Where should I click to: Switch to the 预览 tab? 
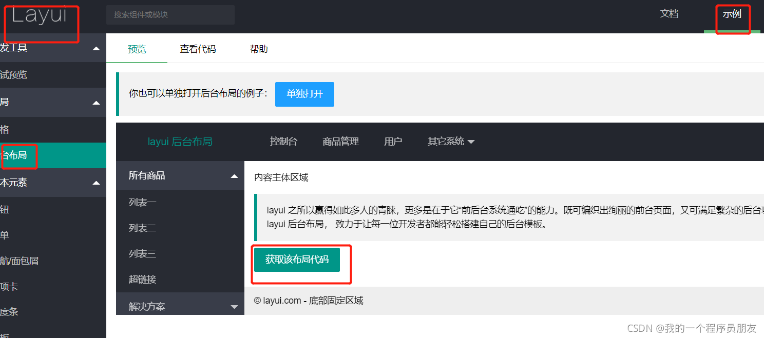pyautogui.click(x=137, y=49)
